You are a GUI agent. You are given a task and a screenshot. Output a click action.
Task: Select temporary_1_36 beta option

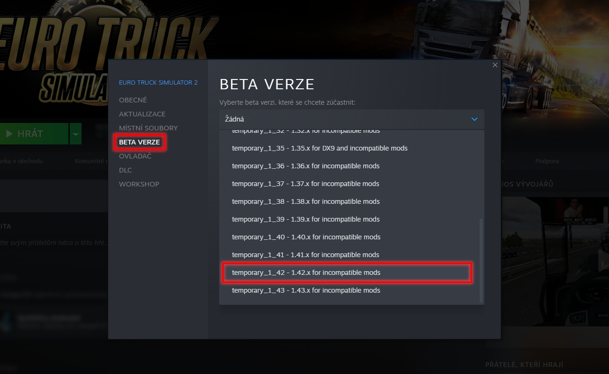pos(305,166)
